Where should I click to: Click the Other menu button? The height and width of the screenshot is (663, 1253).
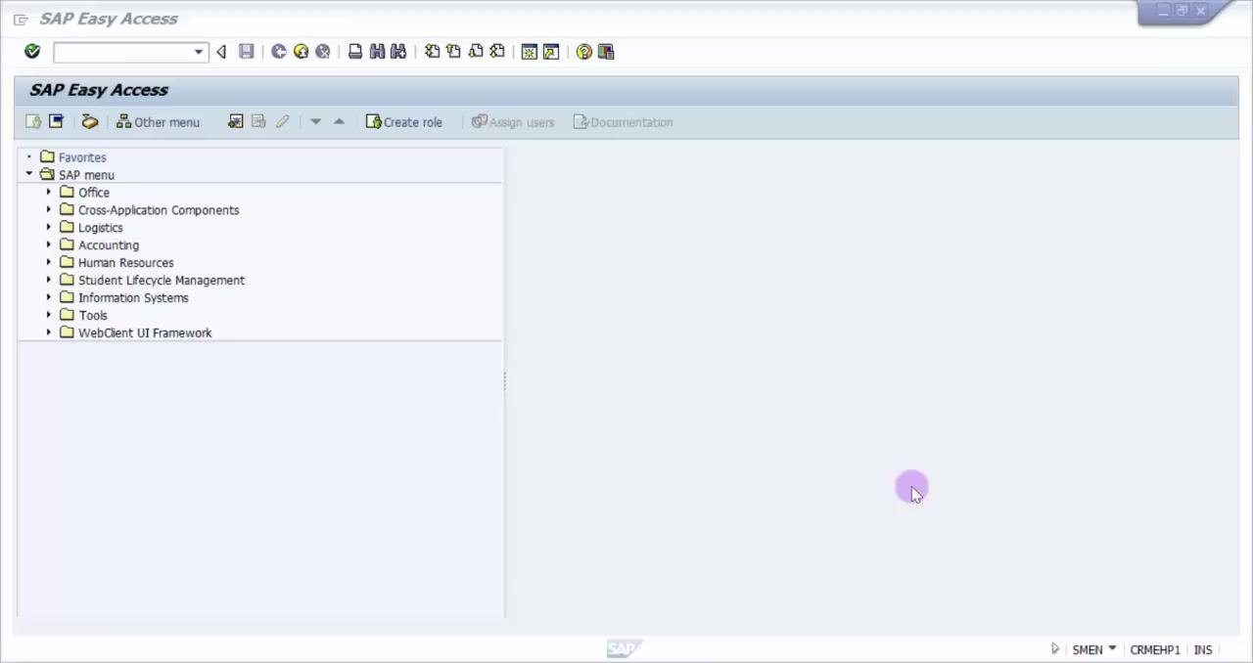point(158,121)
